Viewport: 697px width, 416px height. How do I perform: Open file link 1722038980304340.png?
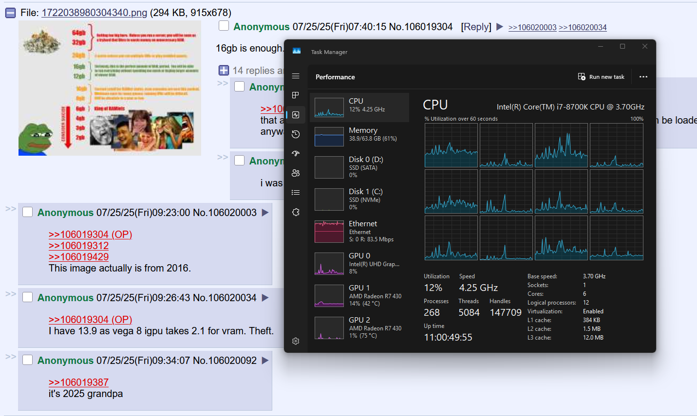point(94,13)
